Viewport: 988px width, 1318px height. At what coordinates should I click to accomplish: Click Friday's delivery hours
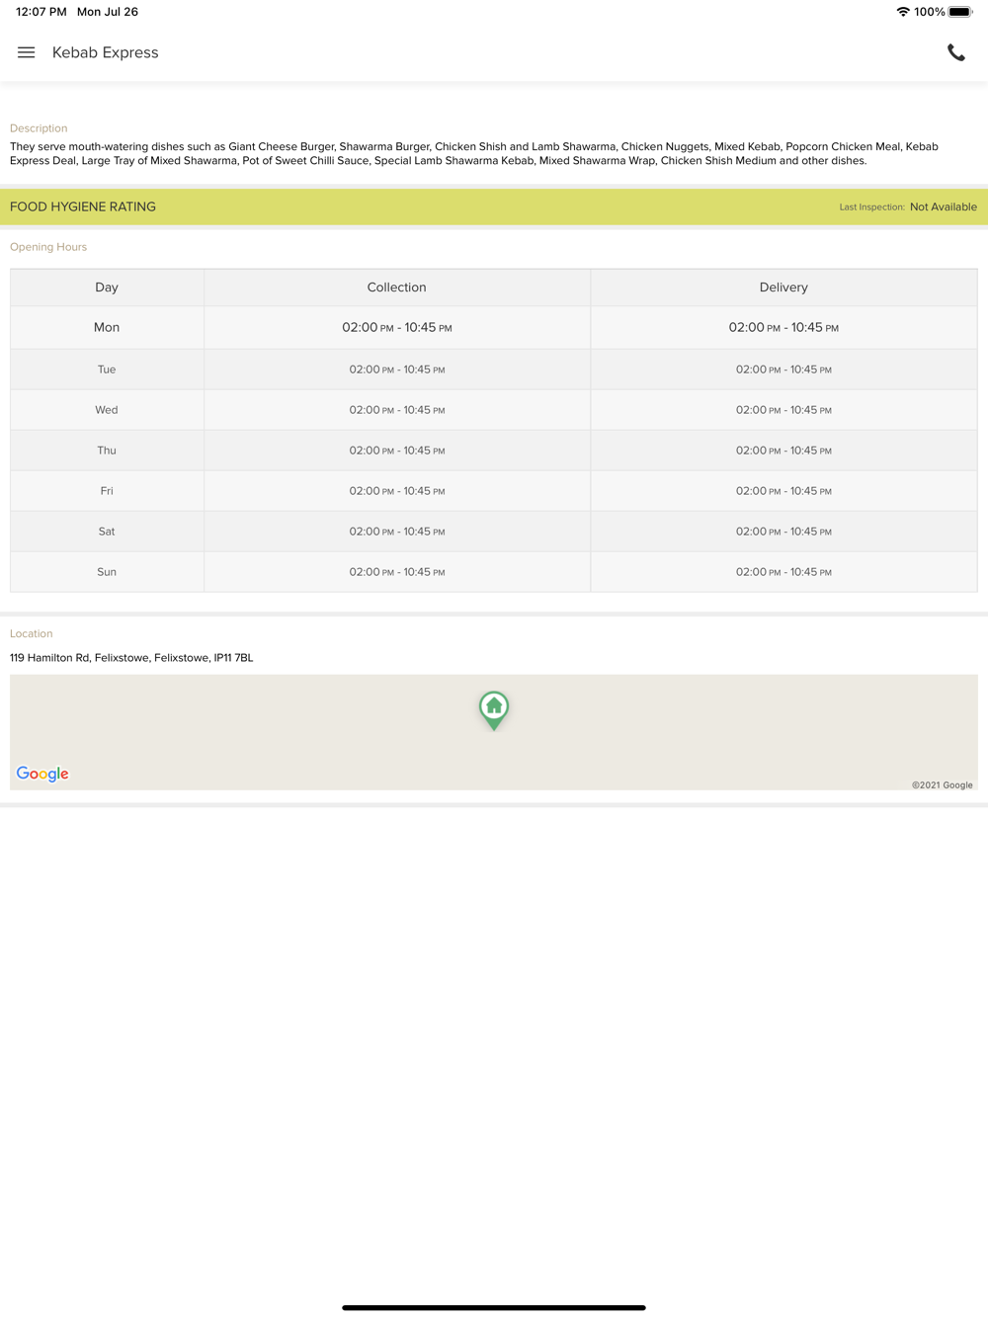coord(783,491)
